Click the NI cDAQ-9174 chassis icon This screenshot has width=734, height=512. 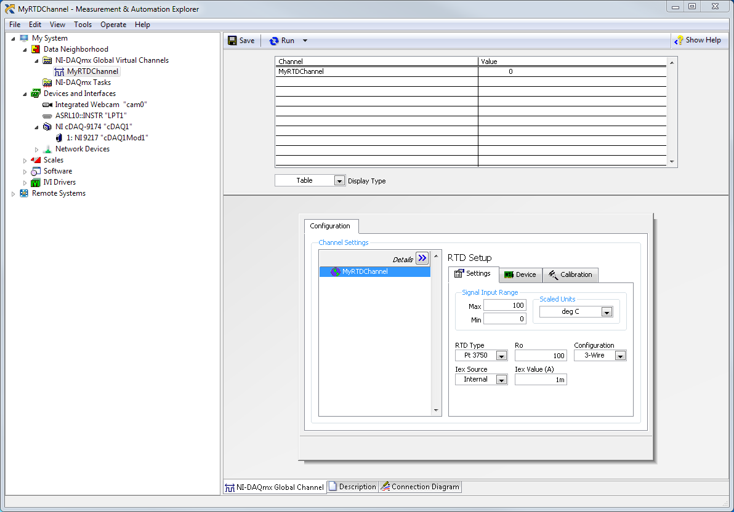click(47, 127)
